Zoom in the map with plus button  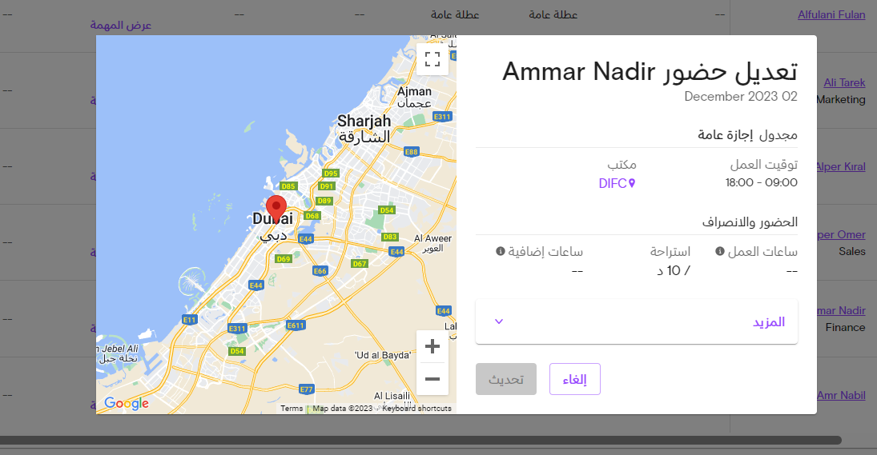(x=432, y=346)
